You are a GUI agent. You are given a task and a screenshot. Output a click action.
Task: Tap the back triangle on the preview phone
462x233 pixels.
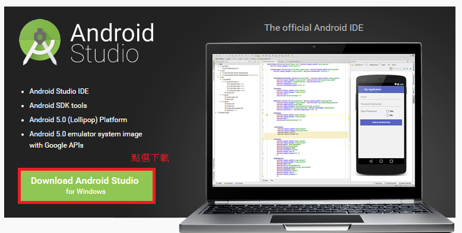tap(371, 161)
